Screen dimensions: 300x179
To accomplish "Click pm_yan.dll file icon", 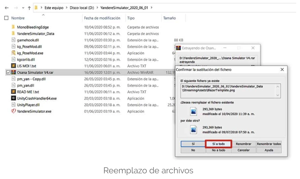I will click(x=13, y=85).
